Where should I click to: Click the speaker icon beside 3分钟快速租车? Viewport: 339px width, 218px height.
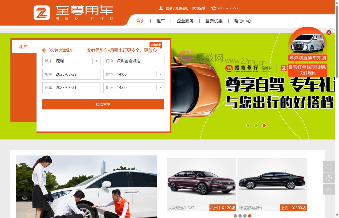44,50
